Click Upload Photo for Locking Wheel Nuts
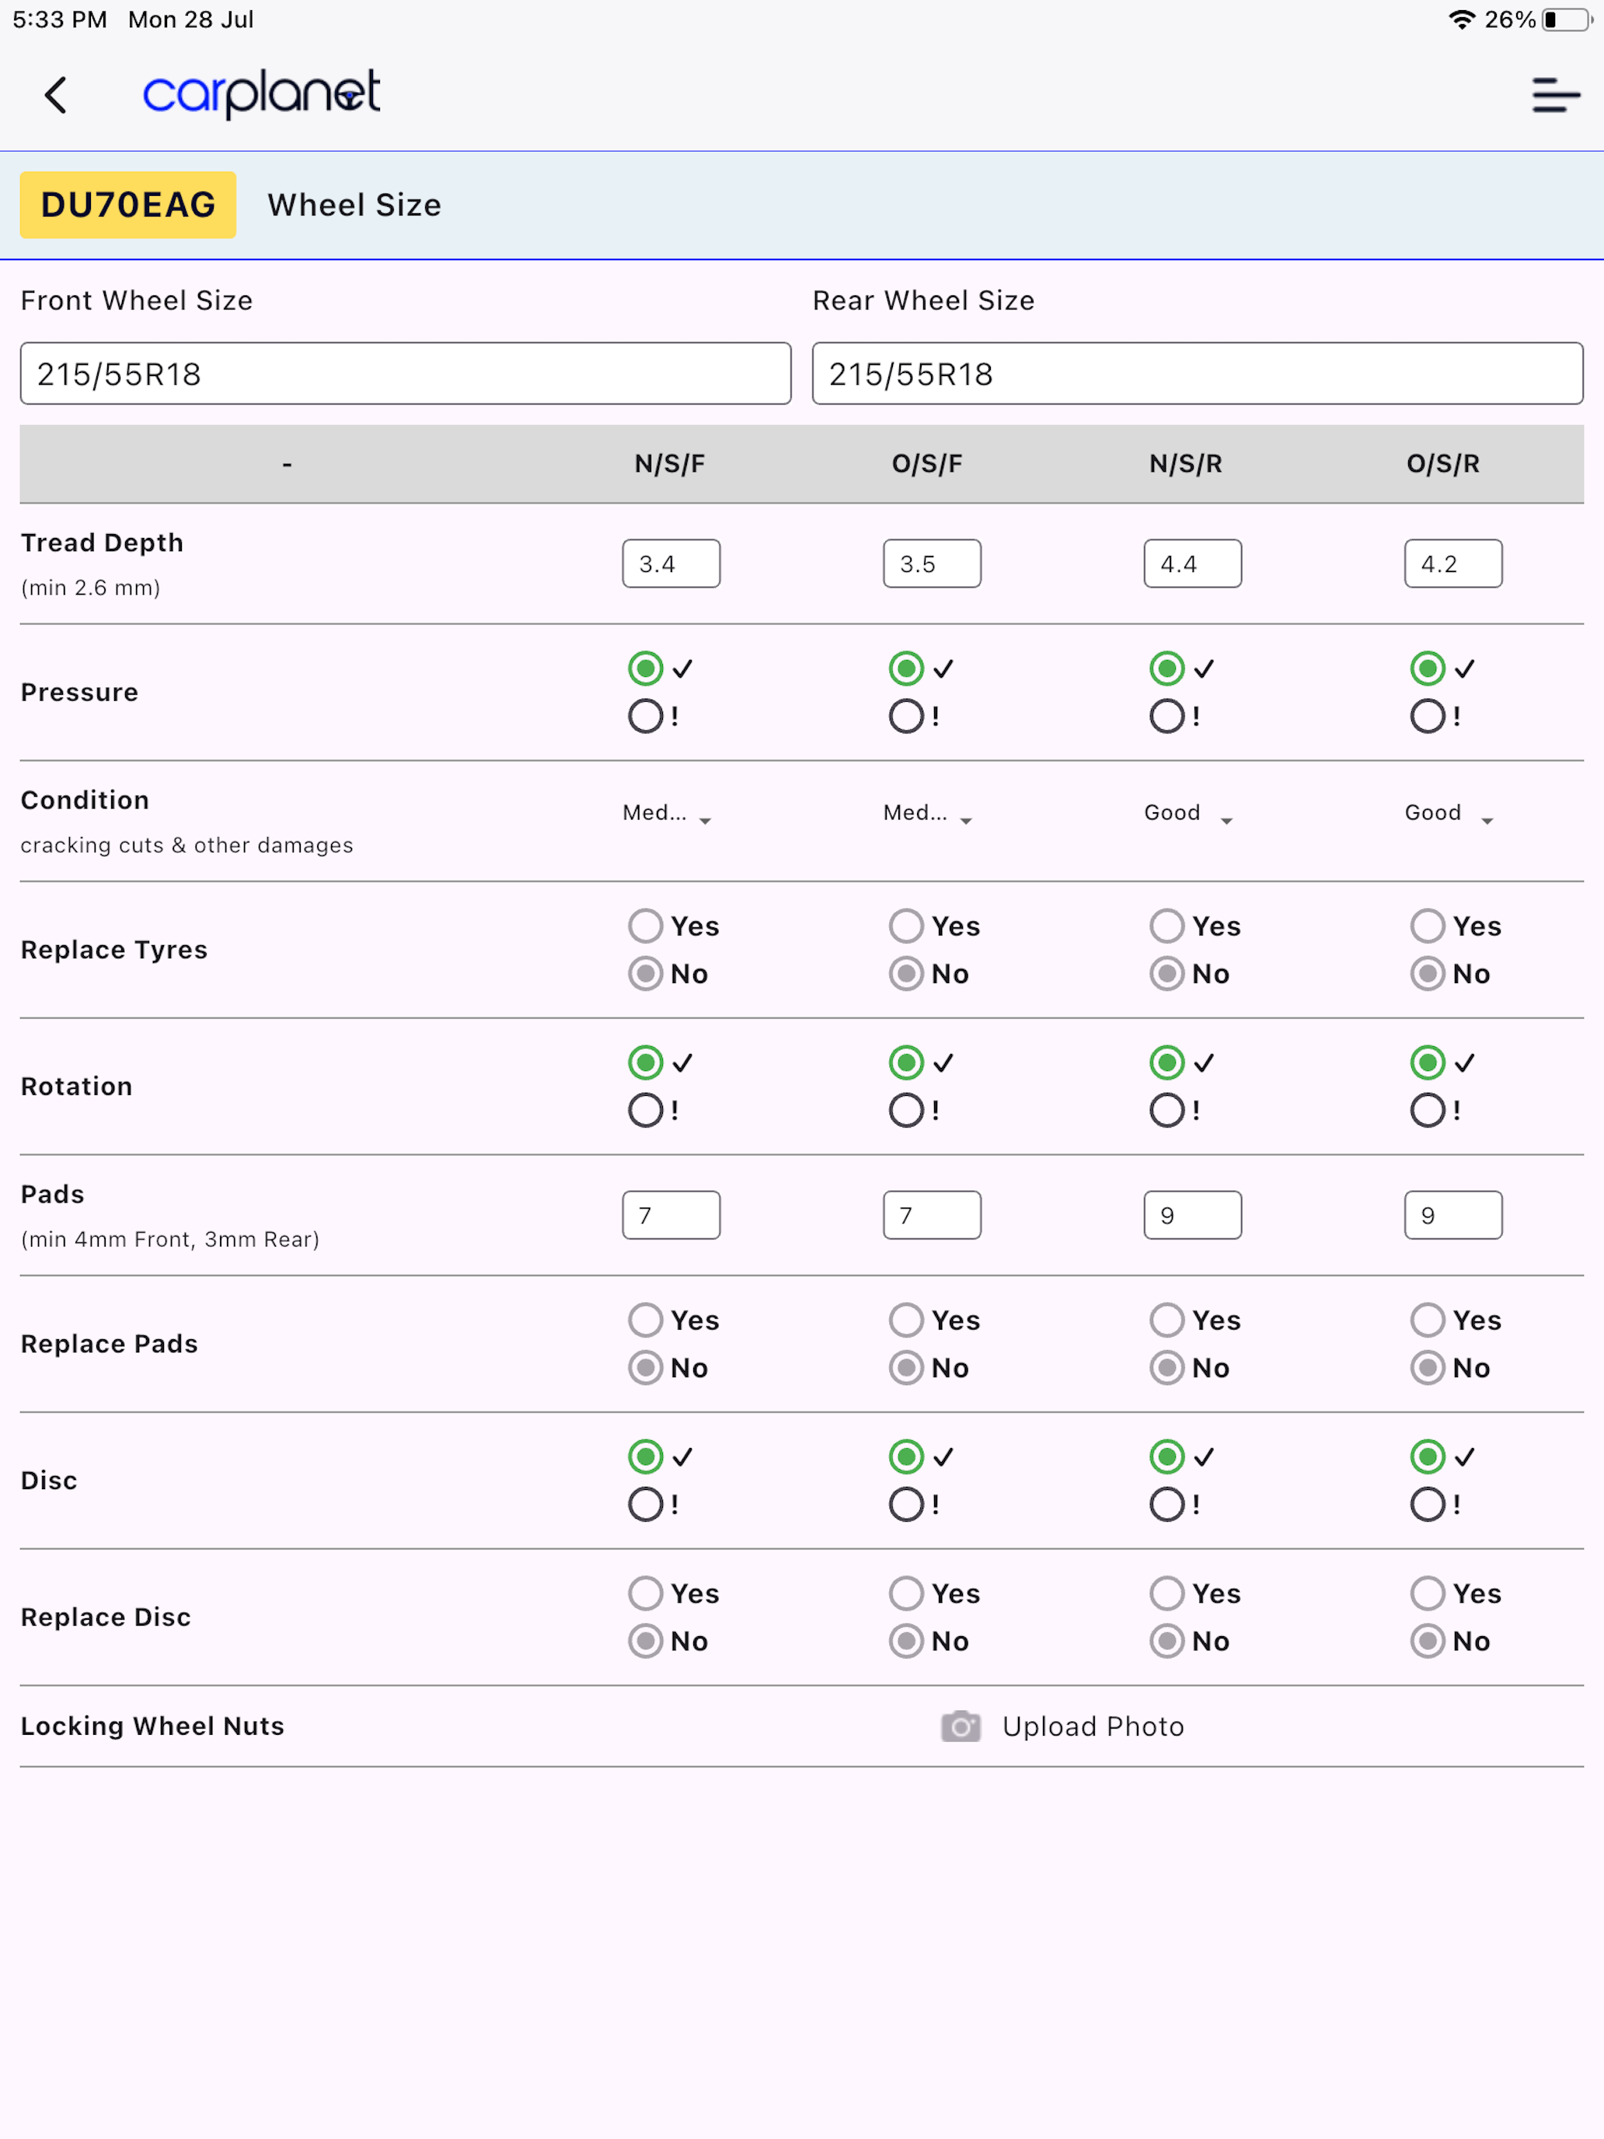 pos(1093,1726)
